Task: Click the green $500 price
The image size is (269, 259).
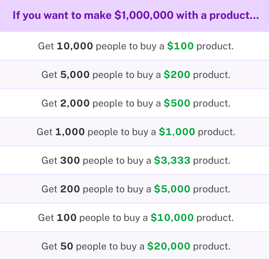Action: pyautogui.click(x=177, y=103)
